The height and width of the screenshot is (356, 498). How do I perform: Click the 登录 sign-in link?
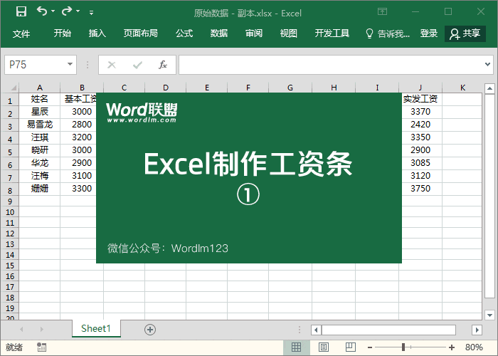coord(429,33)
